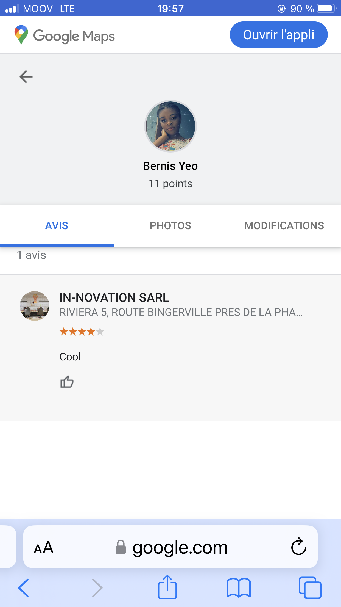This screenshot has height=607, width=341.
Task: Switch to the PHOTOS tab
Action: point(170,226)
